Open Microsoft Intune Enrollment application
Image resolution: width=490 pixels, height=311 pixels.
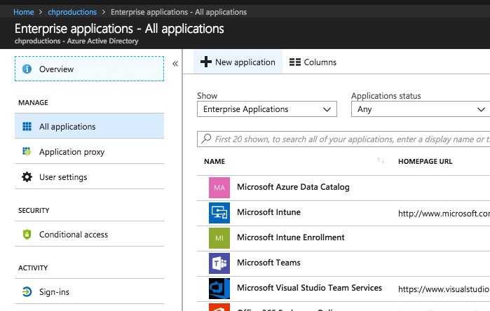[291, 237]
